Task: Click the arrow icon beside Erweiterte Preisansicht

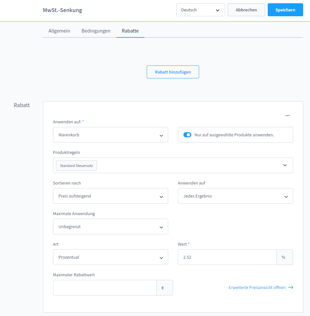Action: click(x=290, y=287)
